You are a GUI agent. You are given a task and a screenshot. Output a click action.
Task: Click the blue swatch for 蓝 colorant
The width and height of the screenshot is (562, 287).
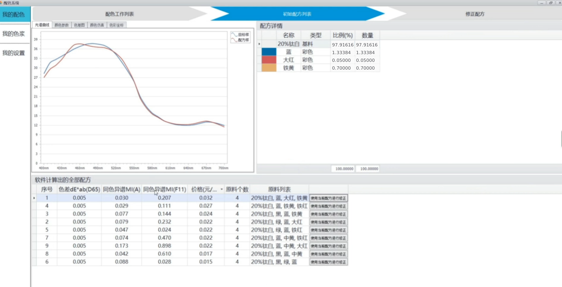(x=269, y=52)
